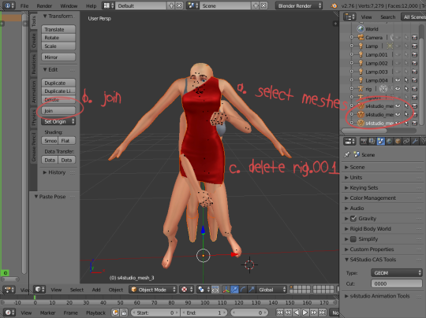Click the Mirror button
426x318 pixels.
(x=58, y=57)
